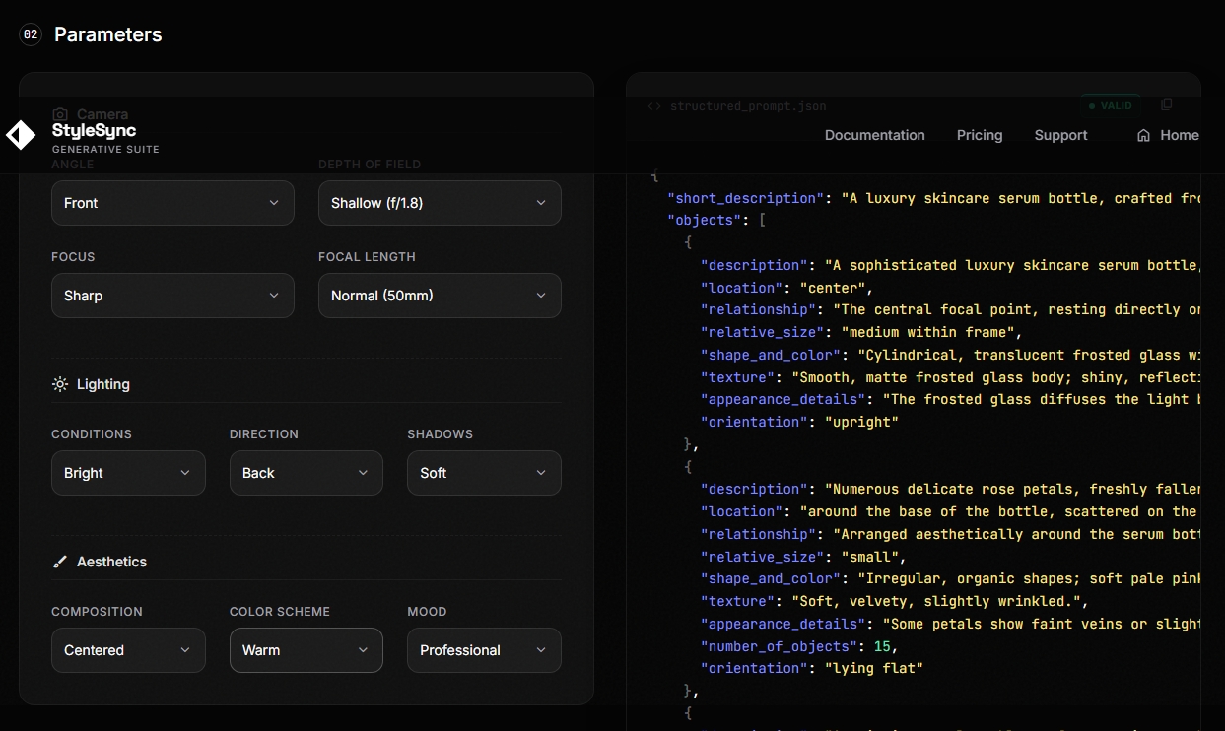Click the house icon beside Home
This screenshot has height=731, width=1225.
pyautogui.click(x=1143, y=135)
